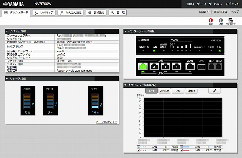The width and height of the screenshot is (242, 158).
Task: Click the STATUS LED indicator
Action: (143, 51)
